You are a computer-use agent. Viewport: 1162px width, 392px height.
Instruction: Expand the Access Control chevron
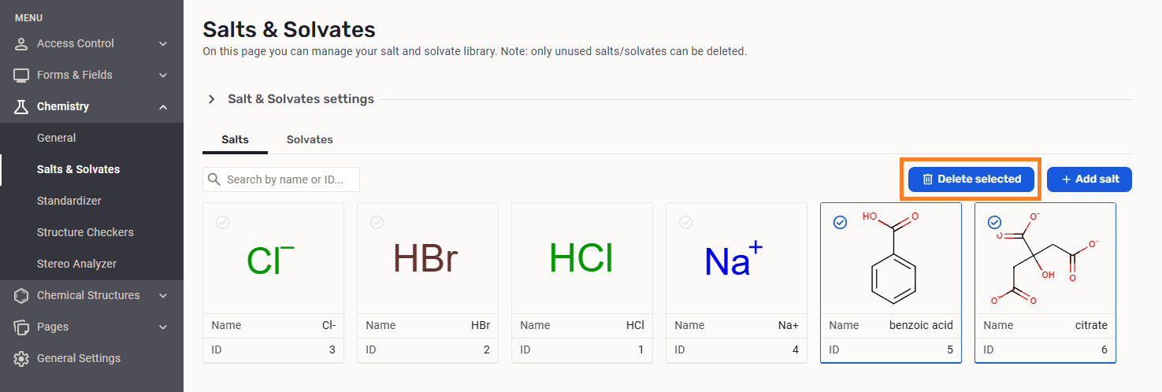click(x=163, y=43)
